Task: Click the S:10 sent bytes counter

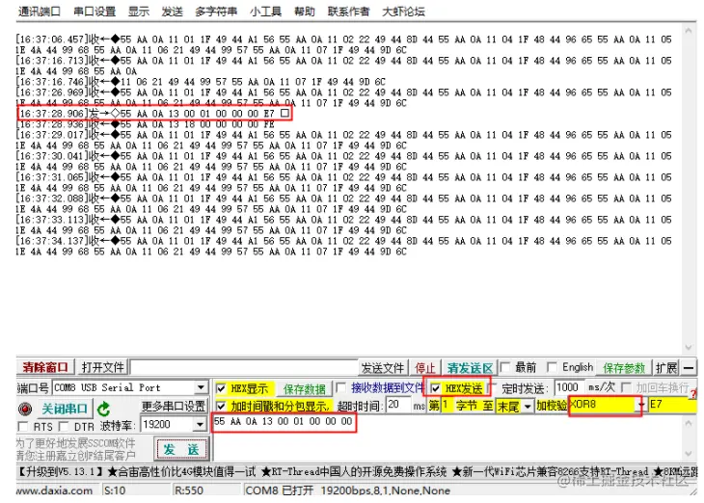Action: coord(137,490)
